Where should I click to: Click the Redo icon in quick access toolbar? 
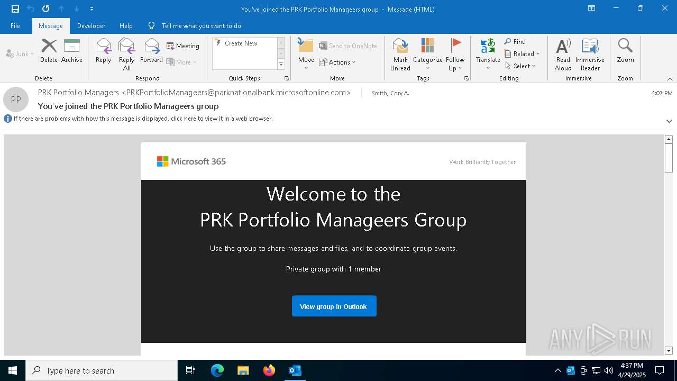tap(46, 9)
